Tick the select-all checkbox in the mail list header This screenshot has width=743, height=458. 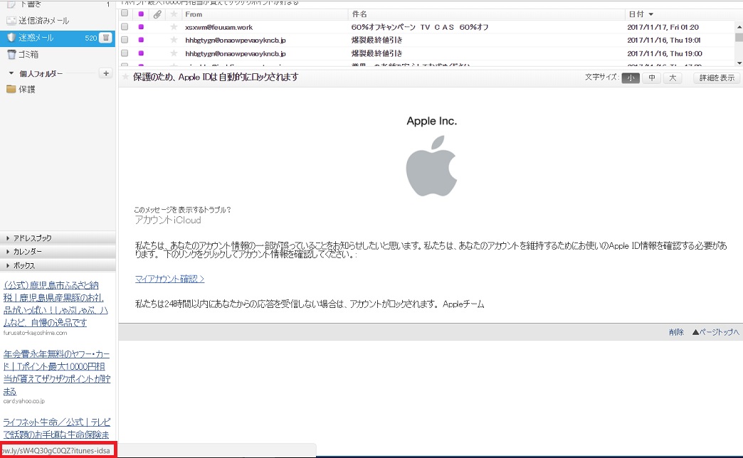[x=125, y=14]
